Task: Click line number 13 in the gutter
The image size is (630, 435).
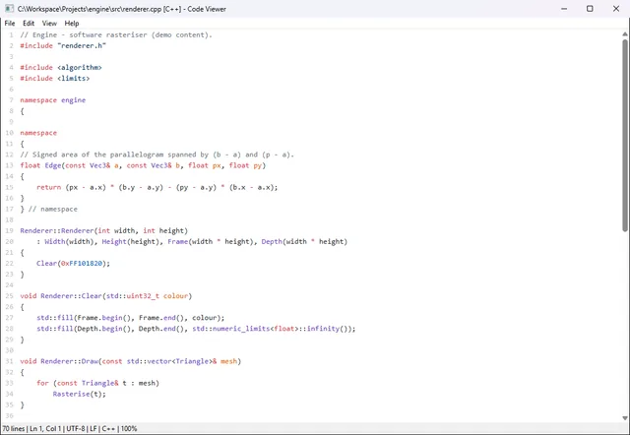Action: (x=9, y=165)
